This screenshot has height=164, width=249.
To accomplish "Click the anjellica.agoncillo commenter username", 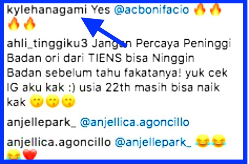I will point(59,142).
